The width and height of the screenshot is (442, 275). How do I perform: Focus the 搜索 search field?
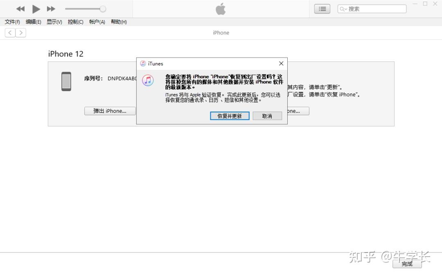[372, 9]
